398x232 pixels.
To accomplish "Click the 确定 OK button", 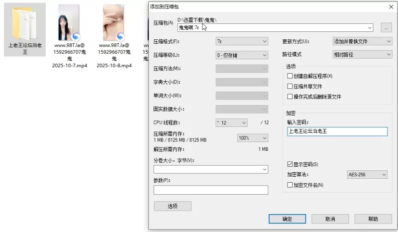I will [x=288, y=219].
